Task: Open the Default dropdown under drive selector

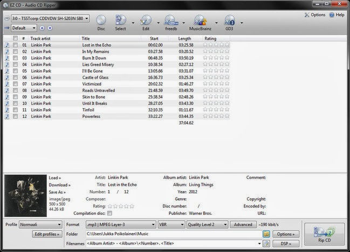Action: pos(24,28)
